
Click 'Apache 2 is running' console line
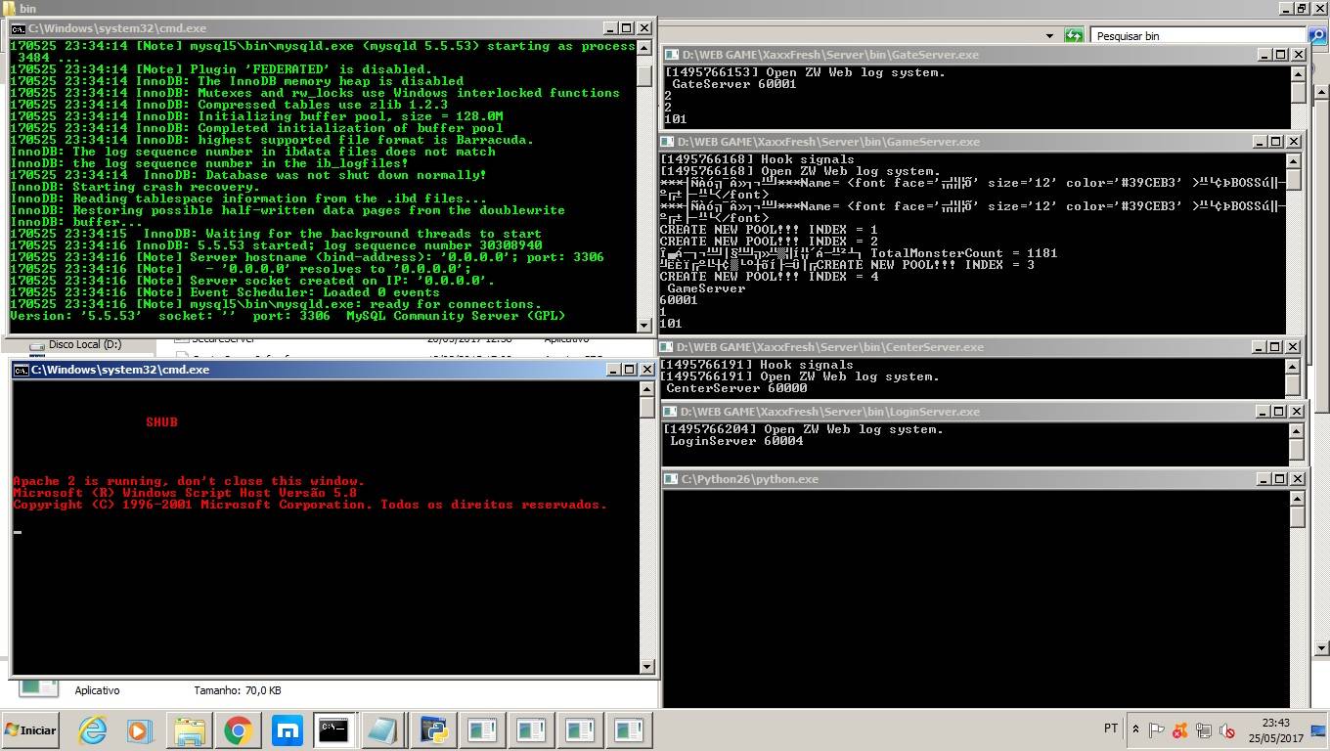(188, 481)
